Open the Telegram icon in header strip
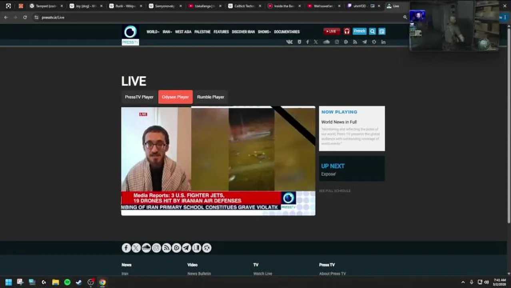This screenshot has height=288, width=511. 364,42
